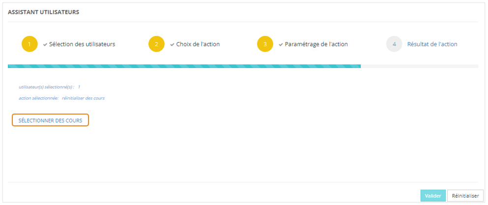Viewport: 488px width, 205px height.
Task: Click checkmark beside Paramétrage de l'action
Action: click(281, 44)
